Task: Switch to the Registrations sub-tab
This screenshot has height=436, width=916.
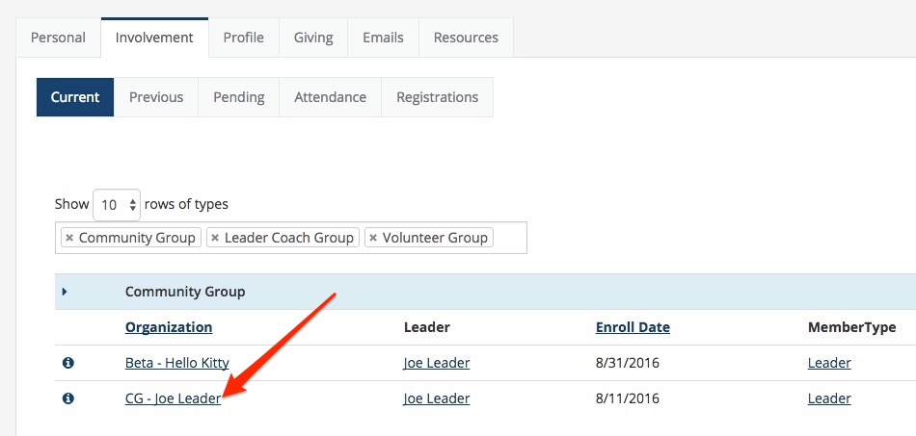Action: (x=437, y=97)
